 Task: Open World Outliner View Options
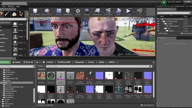pyautogui.click(x=187, y=33)
